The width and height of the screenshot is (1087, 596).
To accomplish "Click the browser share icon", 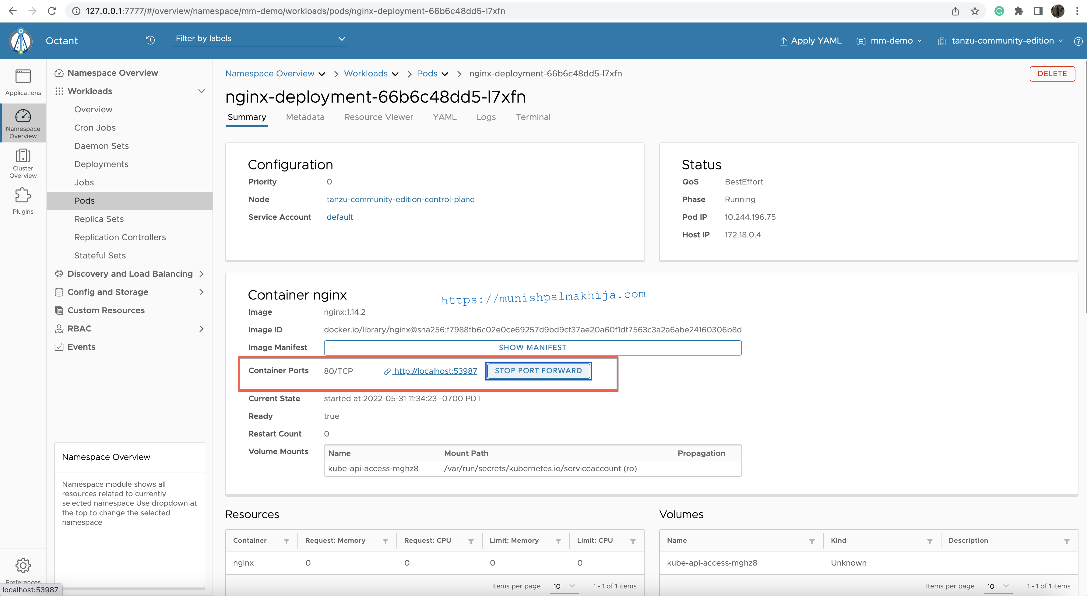I will tap(955, 11).
